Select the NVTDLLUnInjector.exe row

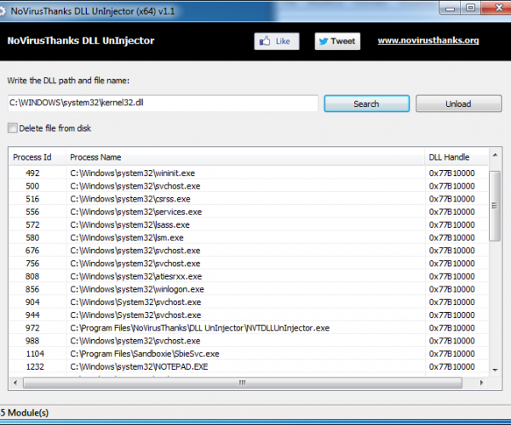[249, 328]
